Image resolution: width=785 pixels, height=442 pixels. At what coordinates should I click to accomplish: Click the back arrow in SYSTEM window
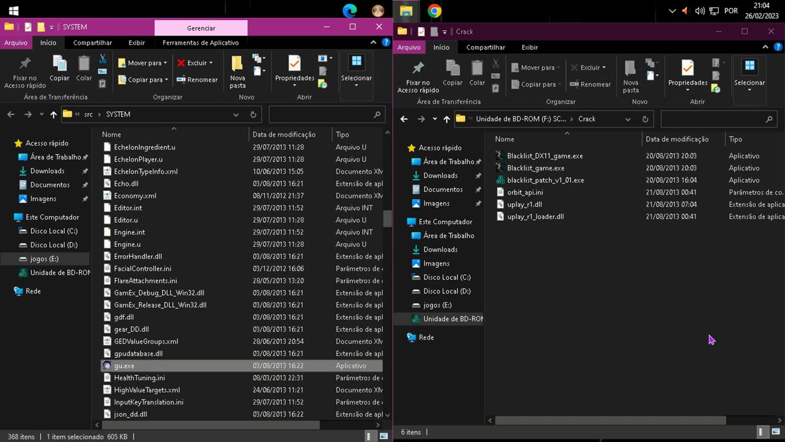coord(10,114)
